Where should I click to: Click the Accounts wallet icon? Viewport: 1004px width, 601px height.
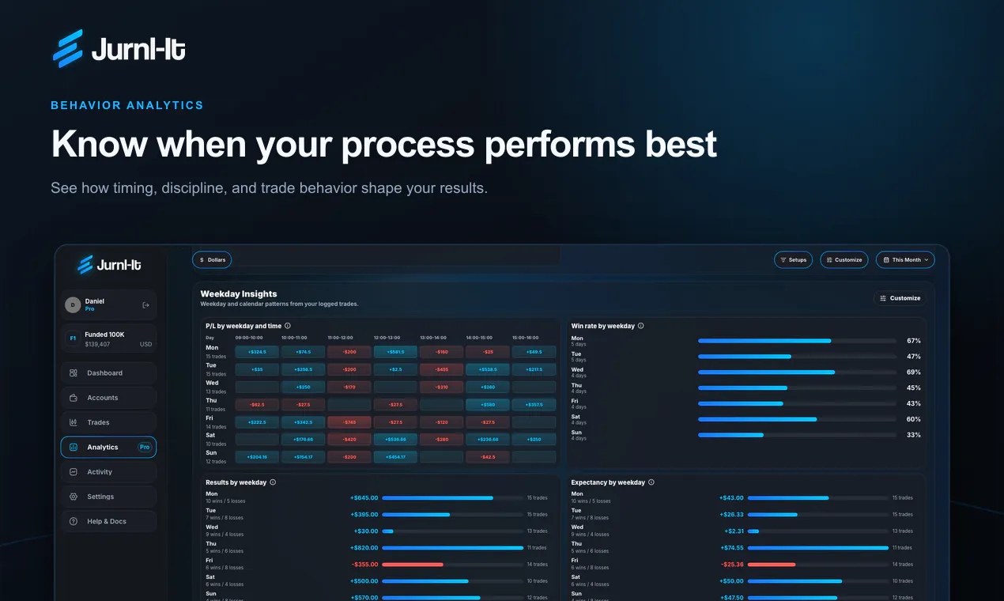coord(73,398)
